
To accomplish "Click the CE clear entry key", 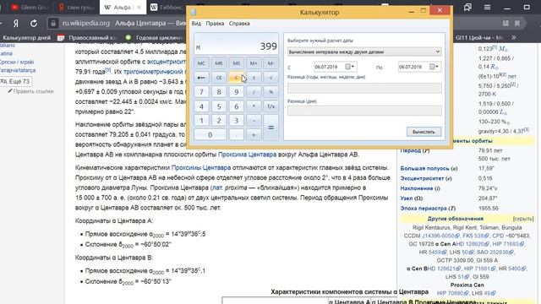I will 219,78.
